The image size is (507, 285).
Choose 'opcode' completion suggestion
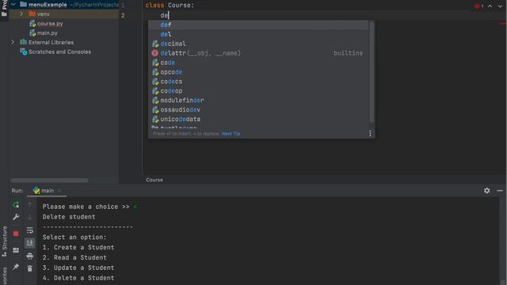[258, 72]
